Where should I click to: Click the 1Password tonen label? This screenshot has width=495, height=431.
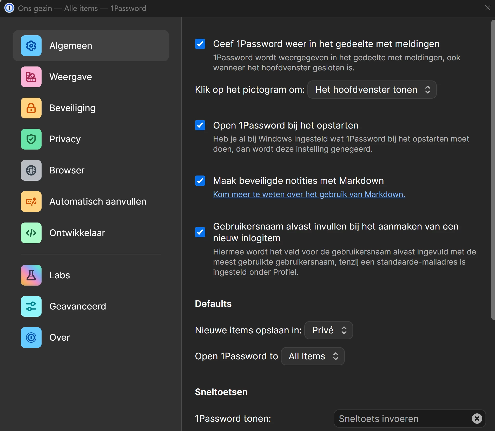coord(233,419)
